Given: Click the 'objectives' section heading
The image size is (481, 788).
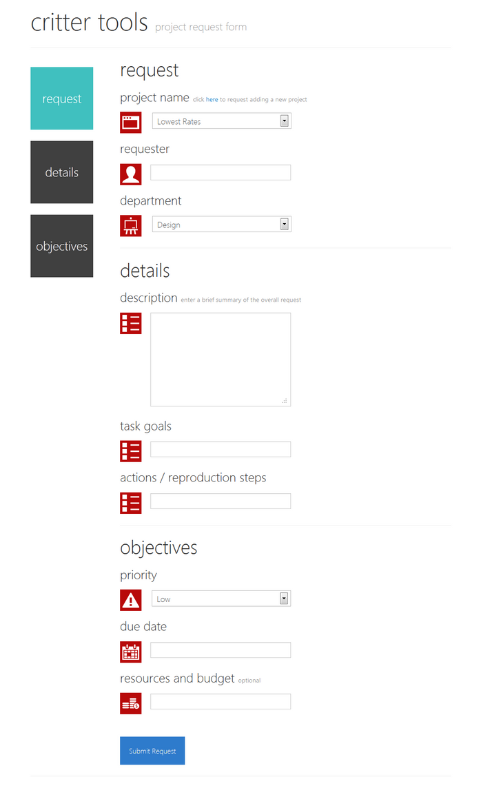Looking at the screenshot, I should (x=158, y=548).
